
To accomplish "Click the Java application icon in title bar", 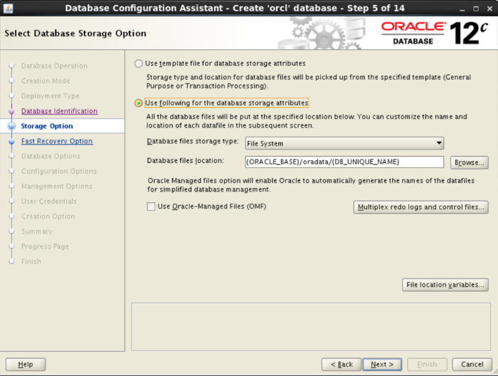I will (8, 9).
